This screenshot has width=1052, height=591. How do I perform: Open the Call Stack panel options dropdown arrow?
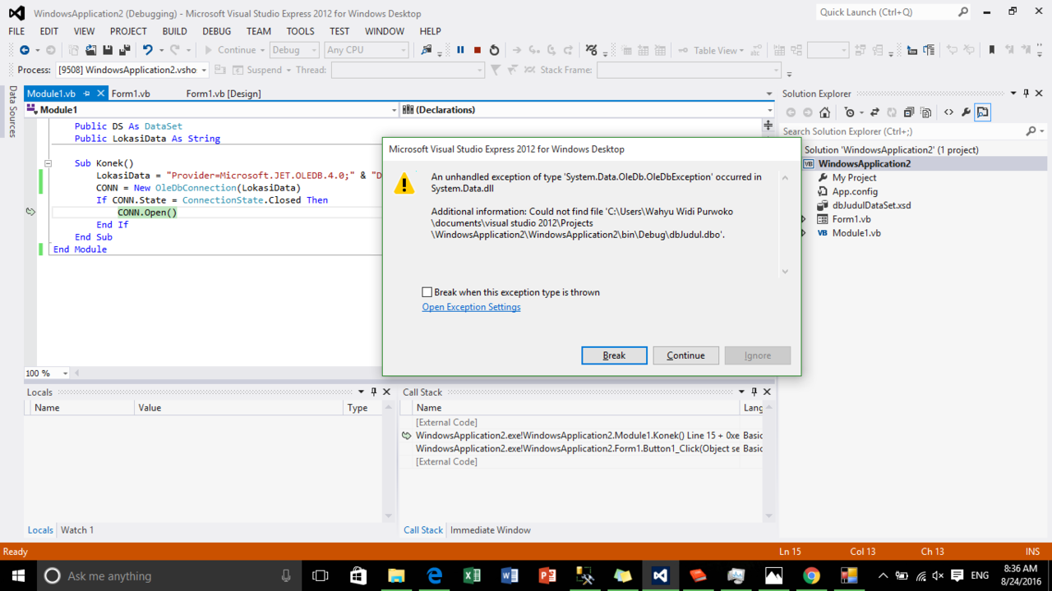(741, 392)
